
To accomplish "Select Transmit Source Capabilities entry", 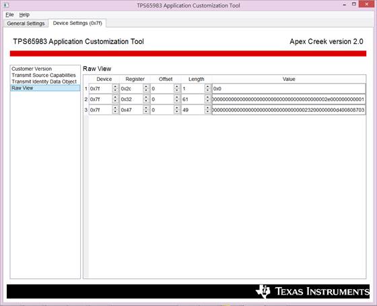I will pyautogui.click(x=44, y=75).
